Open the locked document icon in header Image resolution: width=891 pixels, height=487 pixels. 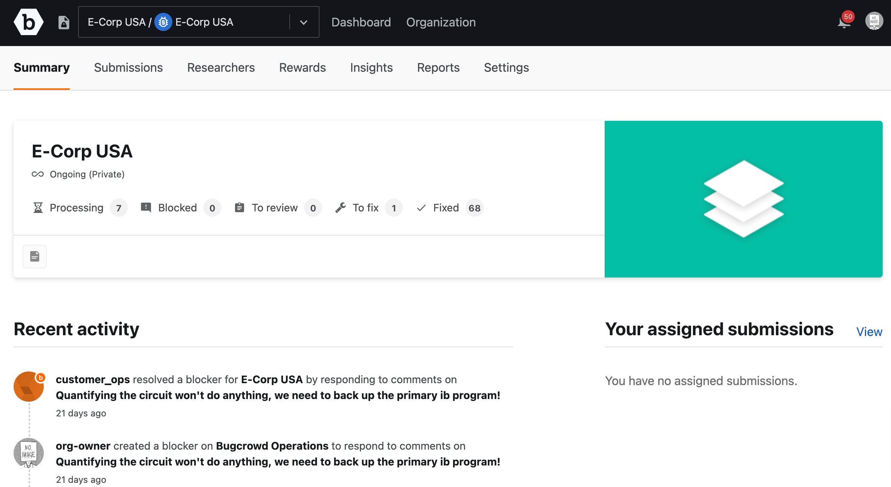[64, 22]
